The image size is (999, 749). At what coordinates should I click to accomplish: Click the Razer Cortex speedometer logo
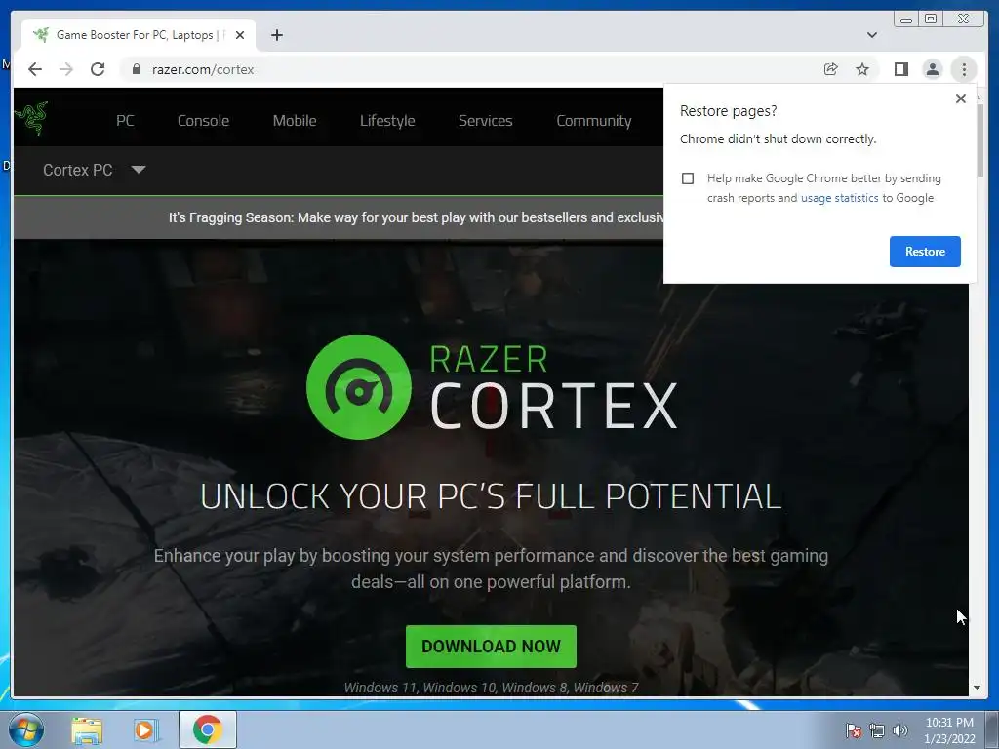click(359, 387)
